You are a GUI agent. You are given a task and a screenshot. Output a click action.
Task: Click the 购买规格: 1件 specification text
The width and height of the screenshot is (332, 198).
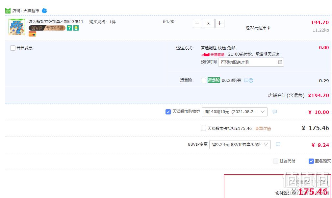click(102, 22)
